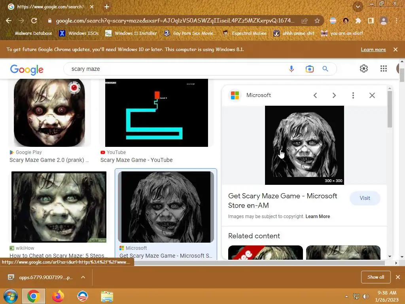Open preview panel three-dot options
The height and width of the screenshot is (304, 405).
pos(353,95)
